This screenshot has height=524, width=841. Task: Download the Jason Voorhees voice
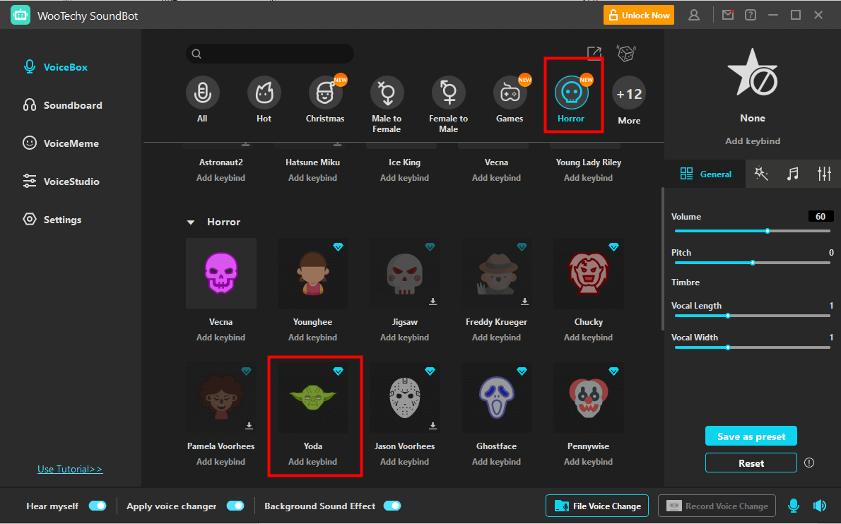click(x=433, y=425)
